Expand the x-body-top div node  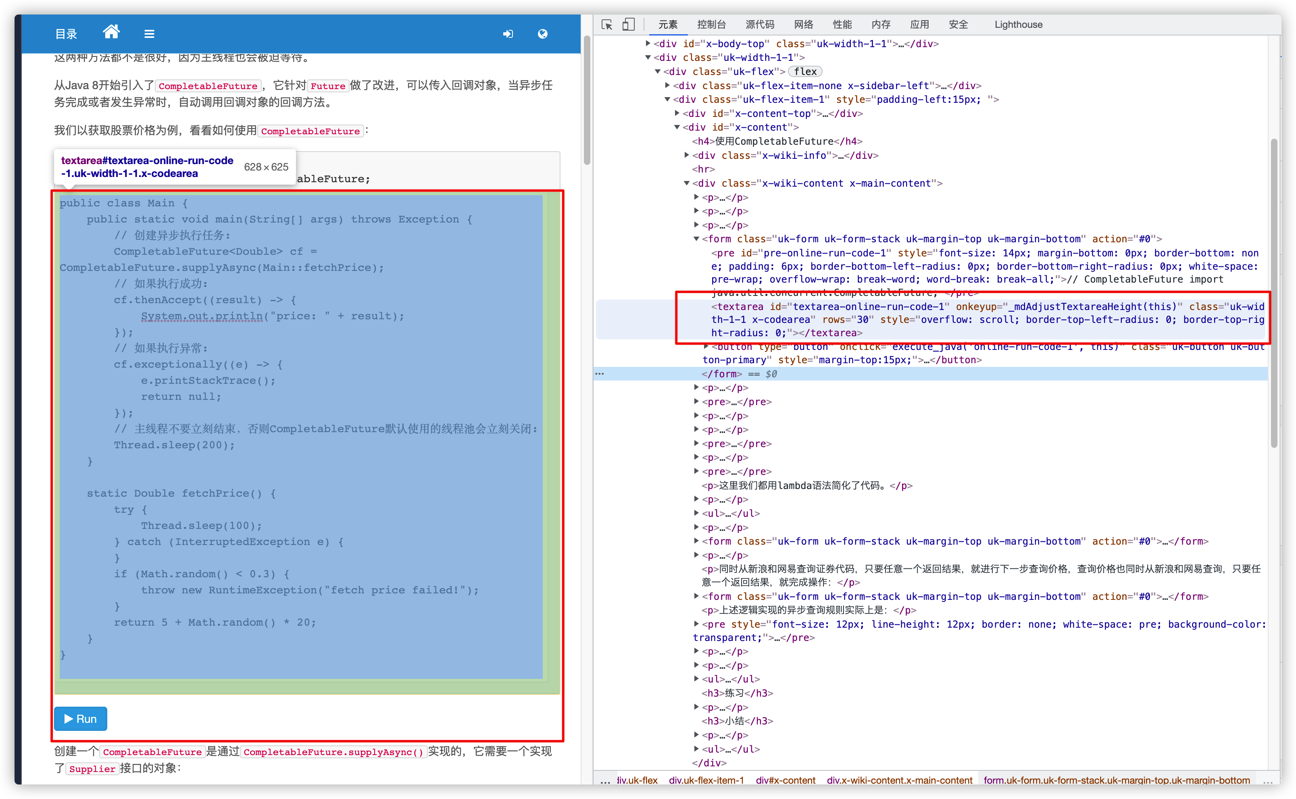648,43
